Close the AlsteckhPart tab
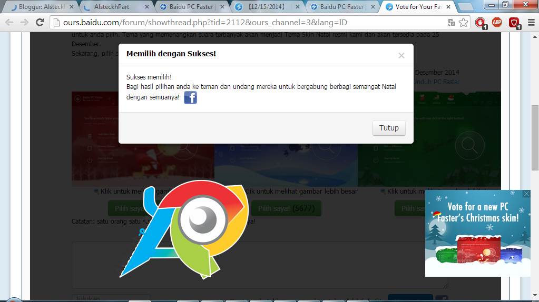The width and height of the screenshot is (539, 302). coord(147,7)
